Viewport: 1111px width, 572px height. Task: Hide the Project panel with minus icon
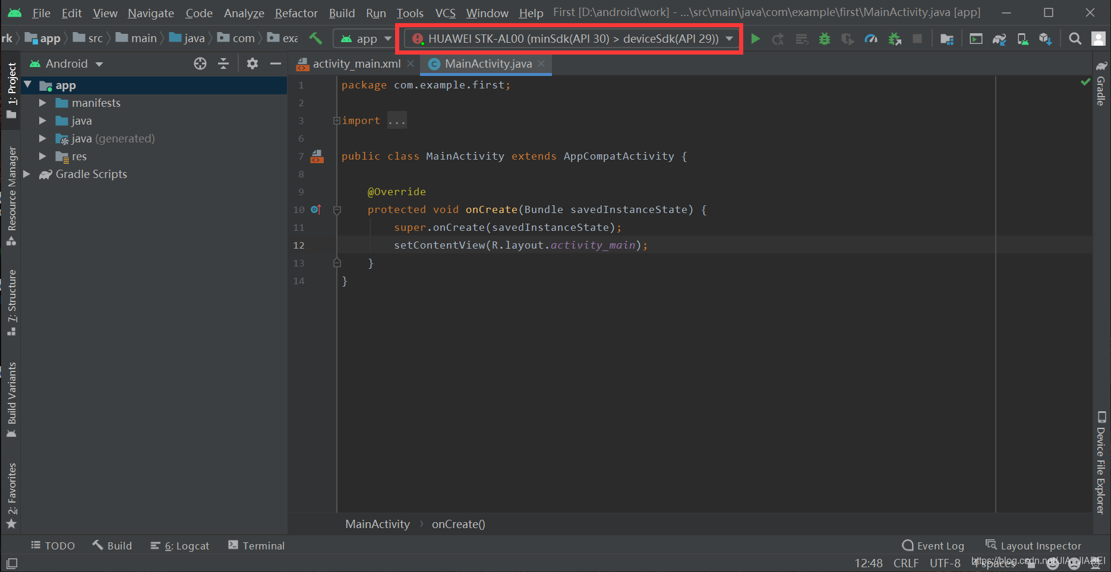[x=275, y=63]
